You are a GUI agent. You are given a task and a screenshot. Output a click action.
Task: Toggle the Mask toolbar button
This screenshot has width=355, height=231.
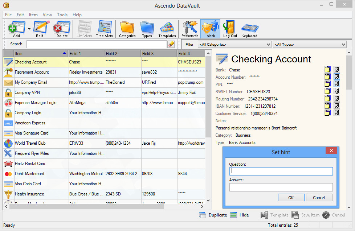pos(211,29)
